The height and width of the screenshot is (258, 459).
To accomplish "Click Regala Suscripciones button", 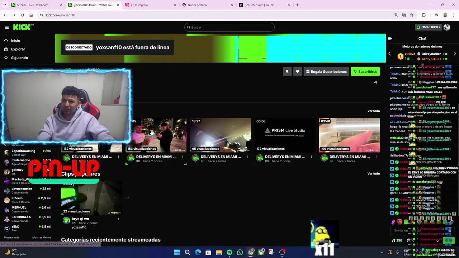I will click(x=326, y=72).
